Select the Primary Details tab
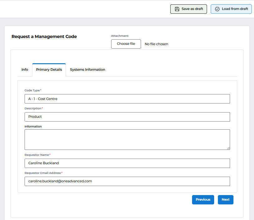The height and width of the screenshot is (220, 254). [x=49, y=69]
